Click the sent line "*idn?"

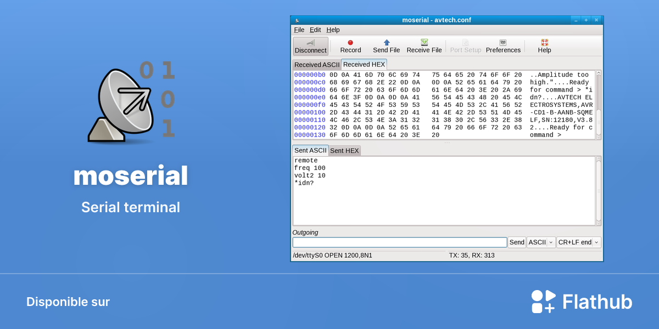point(304,183)
